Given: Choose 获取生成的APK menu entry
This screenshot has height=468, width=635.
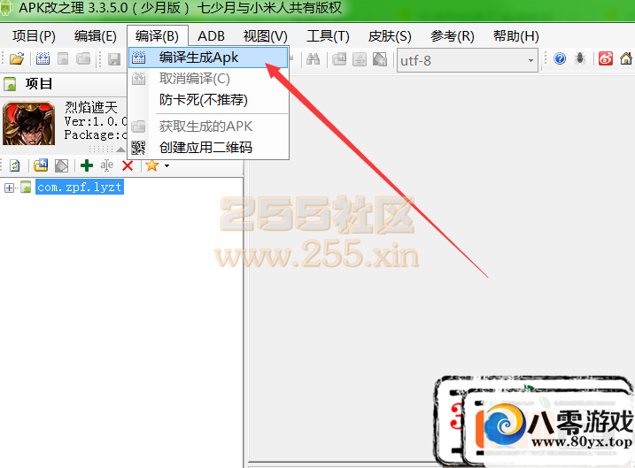Looking at the screenshot, I should (x=208, y=127).
